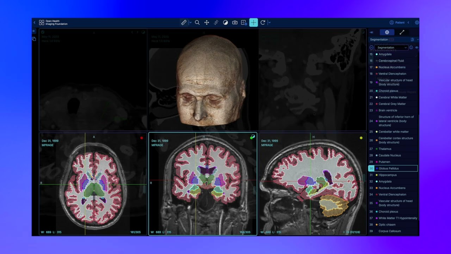
Task: Expand the more tools dropdown after Reset
Action: (269, 23)
